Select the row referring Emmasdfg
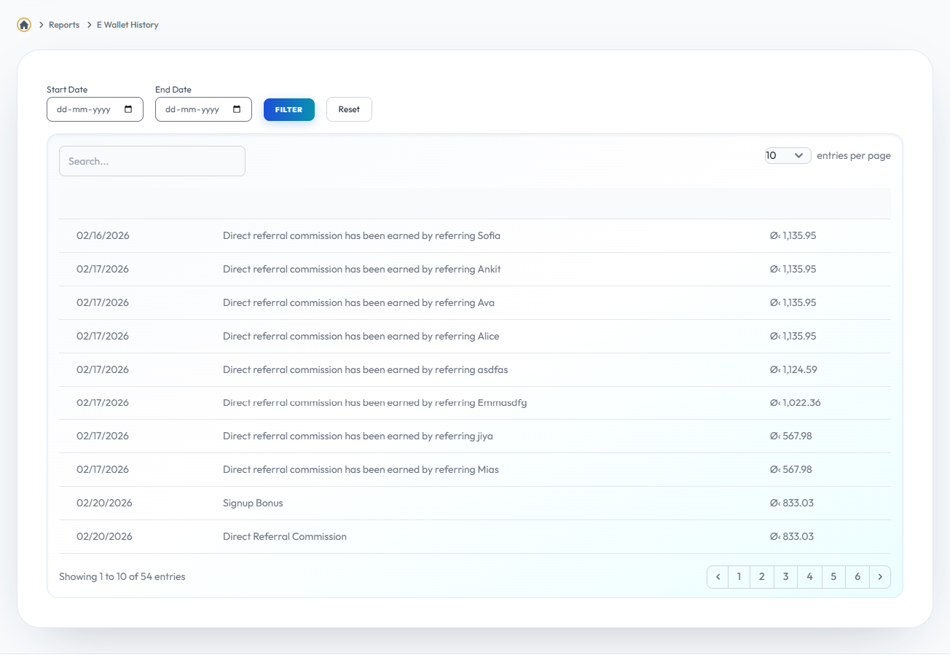This screenshot has height=655, width=950. click(475, 403)
